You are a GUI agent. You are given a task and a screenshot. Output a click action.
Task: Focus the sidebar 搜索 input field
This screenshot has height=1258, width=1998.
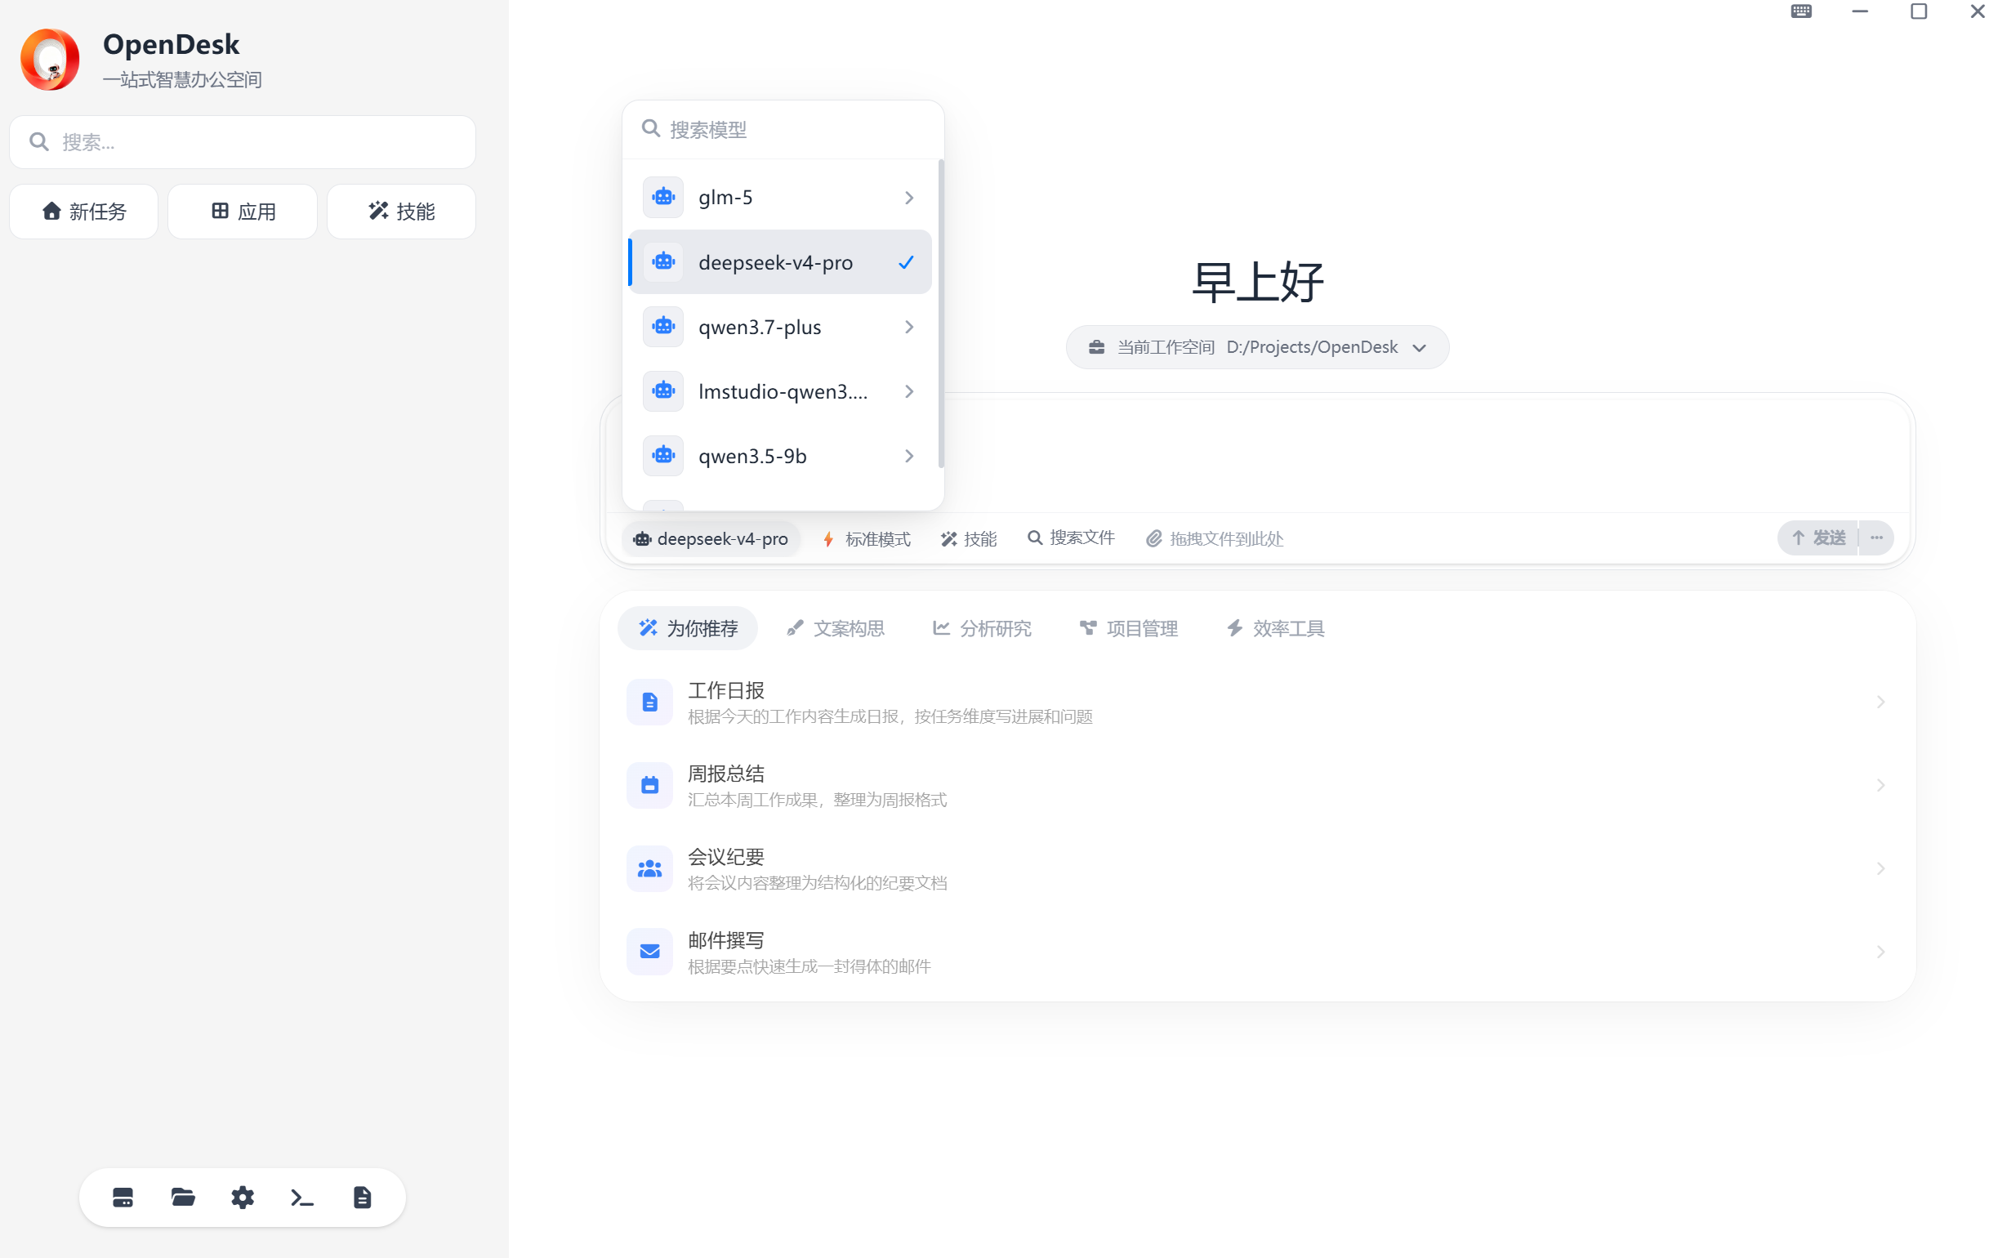point(243,142)
